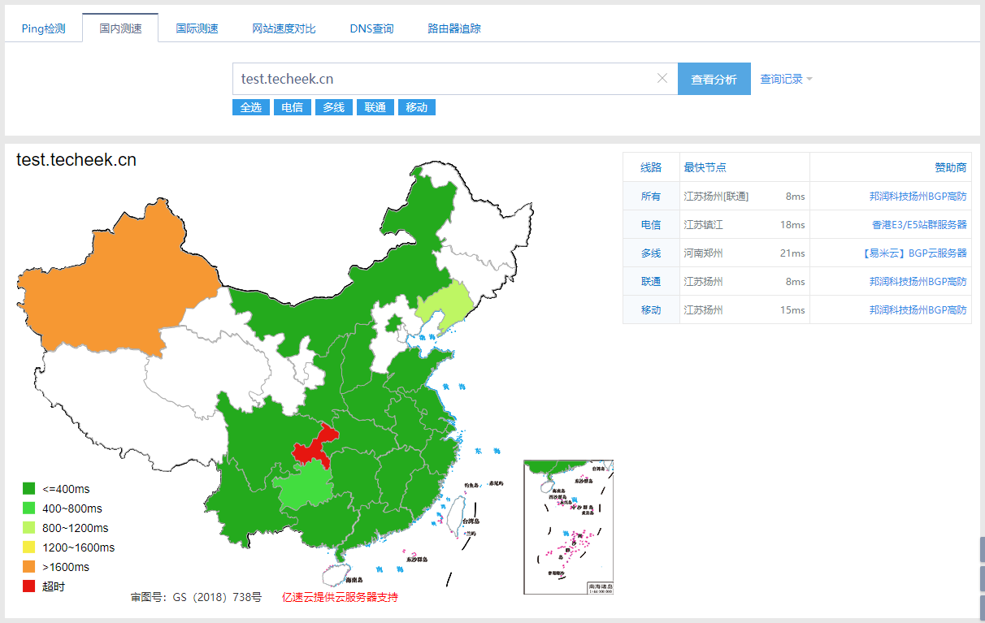This screenshot has height=623, width=985.
Task: Click inside the test.techeek.cn domain field
Action: [x=443, y=79]
